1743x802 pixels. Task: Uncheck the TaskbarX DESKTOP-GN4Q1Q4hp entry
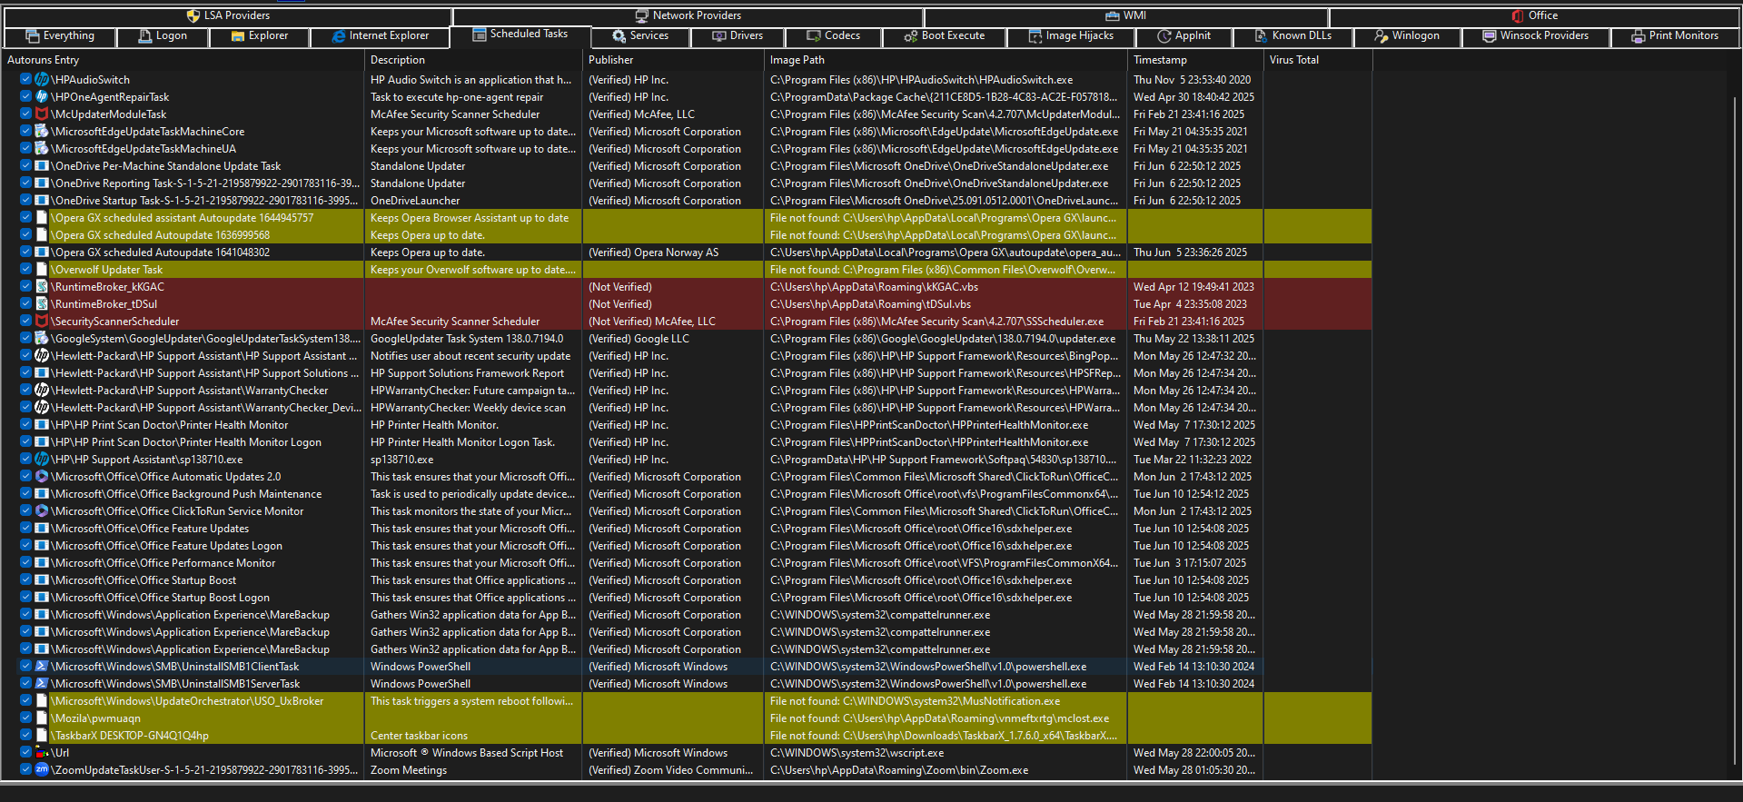(x=26, y=736)
